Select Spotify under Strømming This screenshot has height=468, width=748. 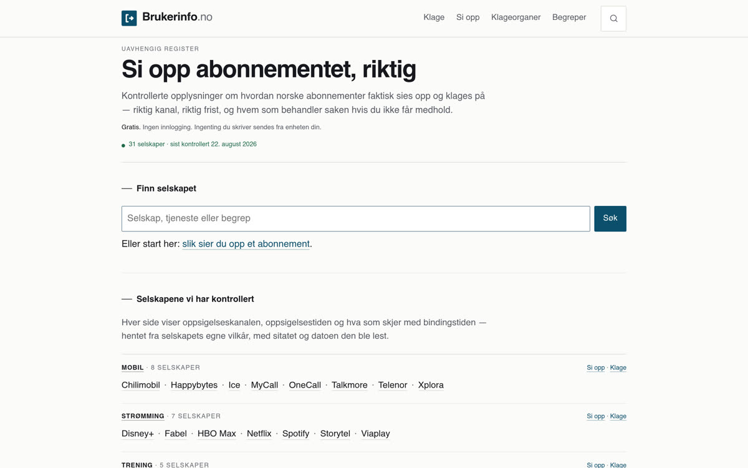tap(295, 434)
